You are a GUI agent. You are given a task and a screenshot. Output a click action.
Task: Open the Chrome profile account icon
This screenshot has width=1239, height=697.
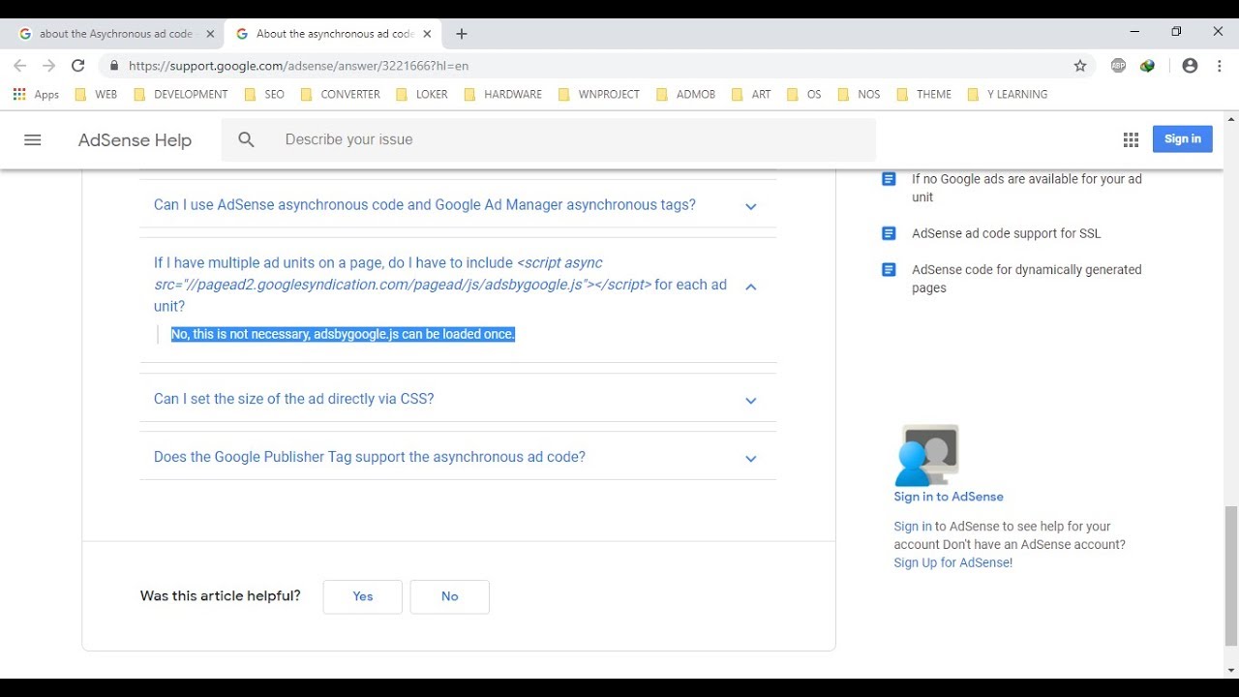tap(1190, 66)
